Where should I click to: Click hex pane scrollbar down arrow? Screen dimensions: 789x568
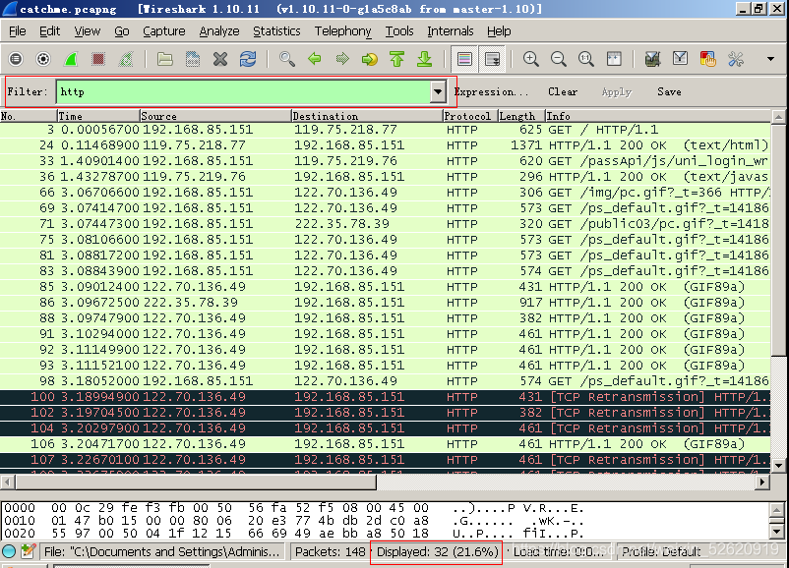click(777, 532)
